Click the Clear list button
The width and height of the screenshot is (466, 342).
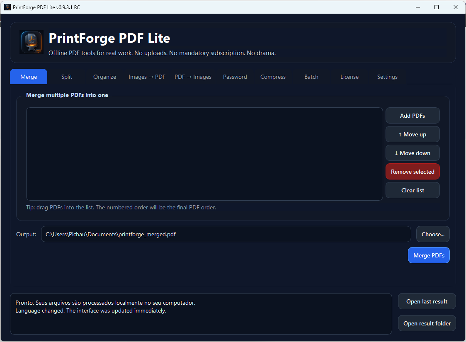click(413, 190)
